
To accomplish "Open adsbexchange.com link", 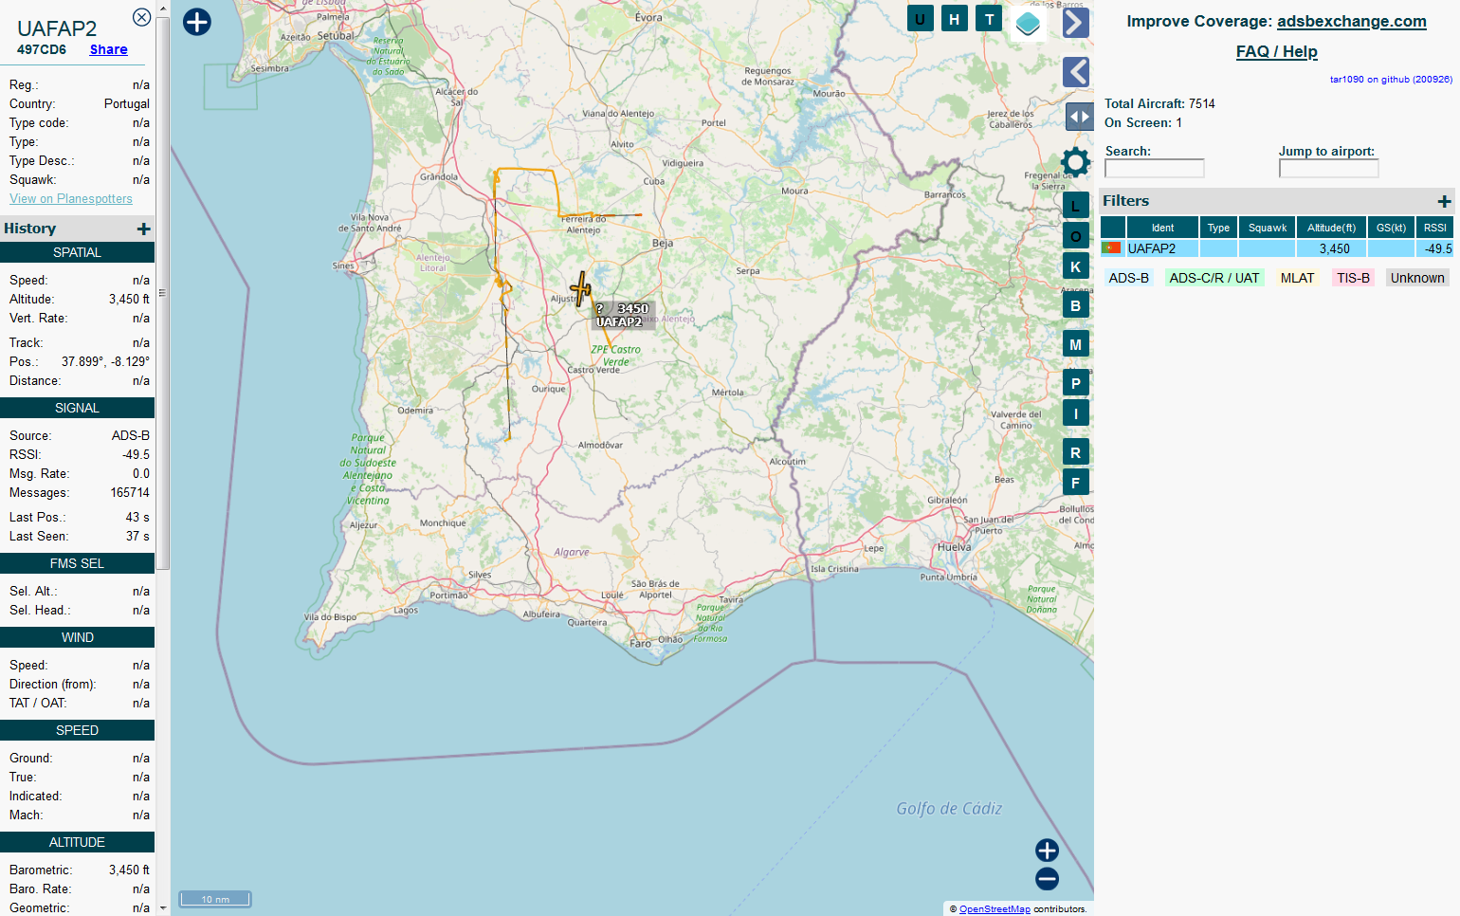I will click(1351, 21).
